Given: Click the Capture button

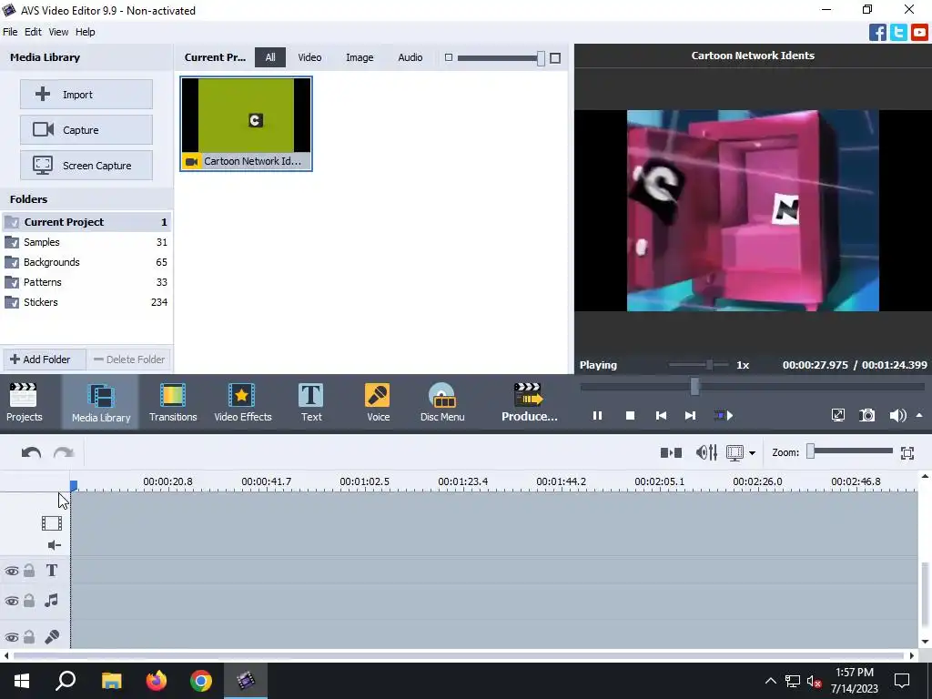Looking at the screenshot, I should [86, 129].
